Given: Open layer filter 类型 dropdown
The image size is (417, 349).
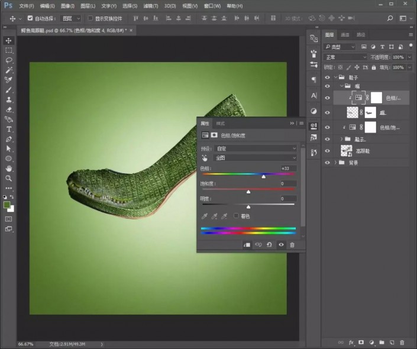Looking at the screenshot, I should (340, 47).
